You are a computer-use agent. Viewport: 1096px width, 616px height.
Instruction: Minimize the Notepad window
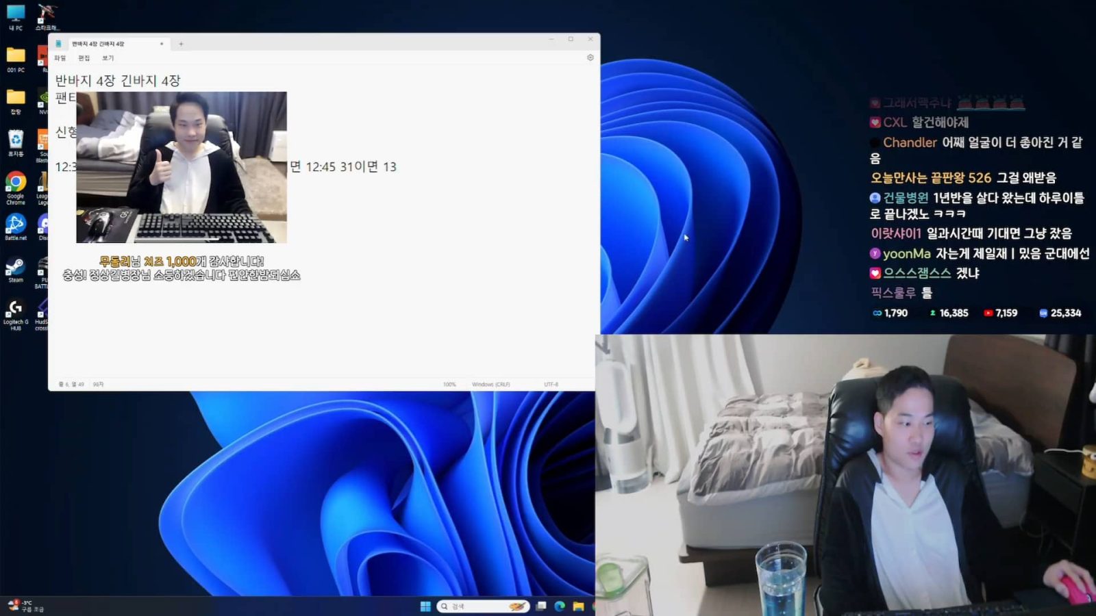click(x=551, y=40)
